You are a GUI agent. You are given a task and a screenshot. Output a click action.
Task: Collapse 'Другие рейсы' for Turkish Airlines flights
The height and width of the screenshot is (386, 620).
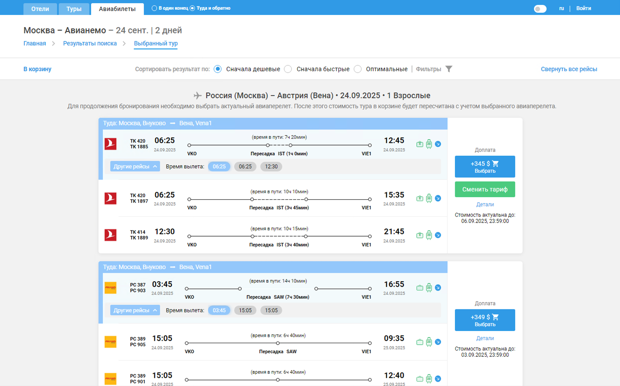(x=135, y=166)
